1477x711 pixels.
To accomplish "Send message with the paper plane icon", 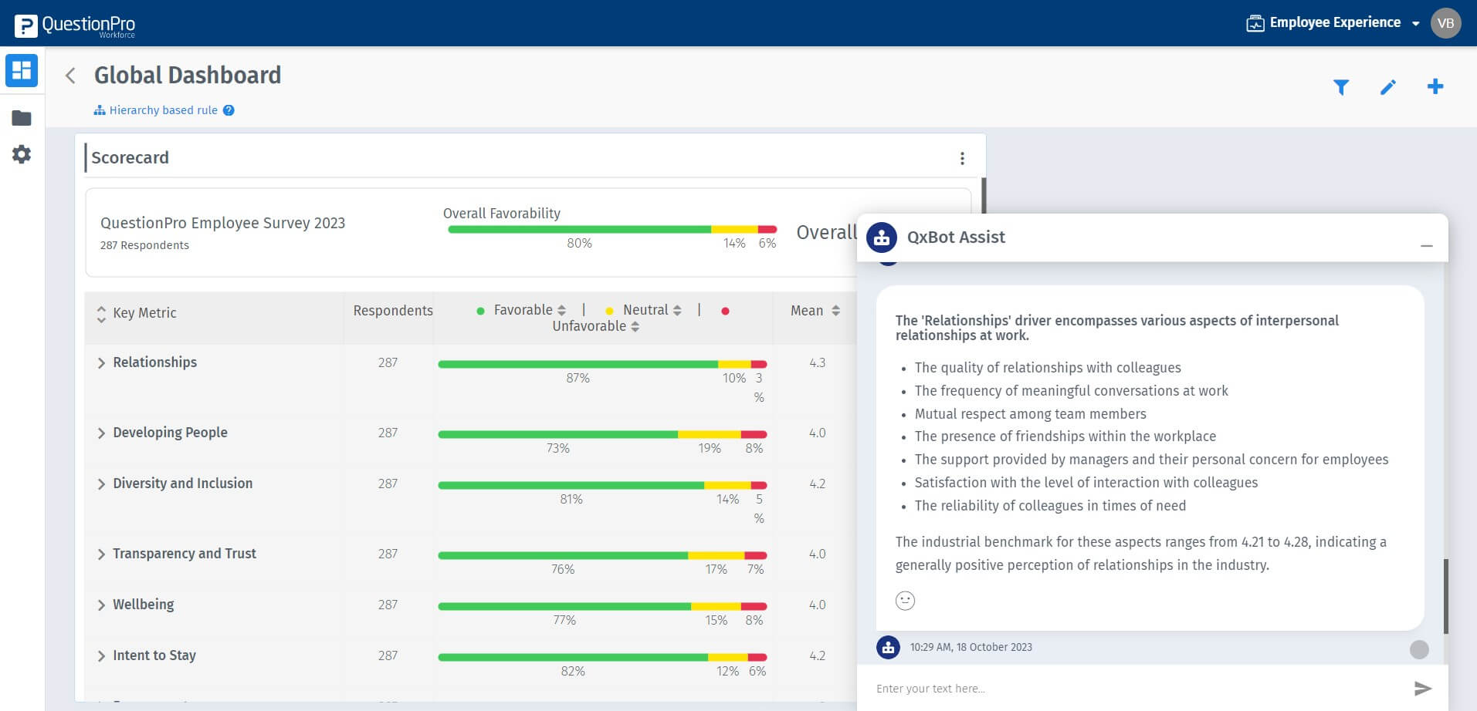I will [1422, 688].
